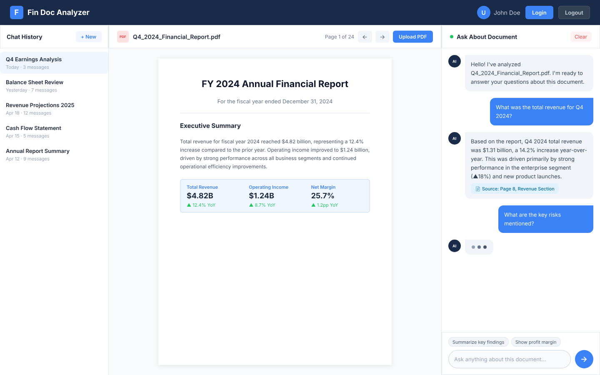
Task: Click the red PDF file icon
Action: click(x=122, y=37)
